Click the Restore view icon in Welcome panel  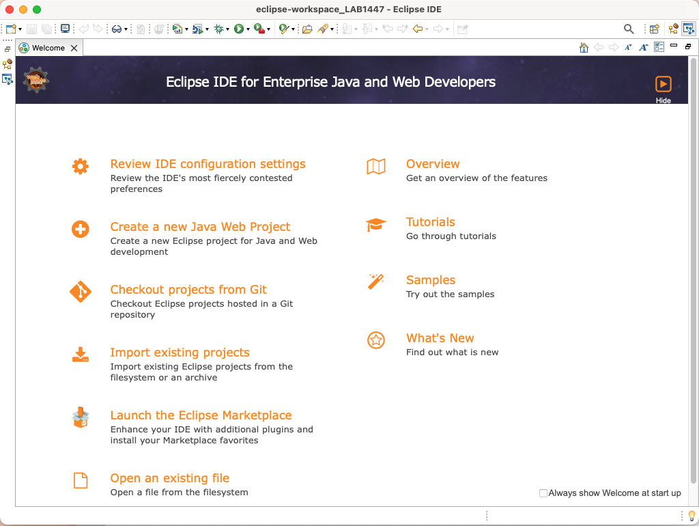(688, 46)
